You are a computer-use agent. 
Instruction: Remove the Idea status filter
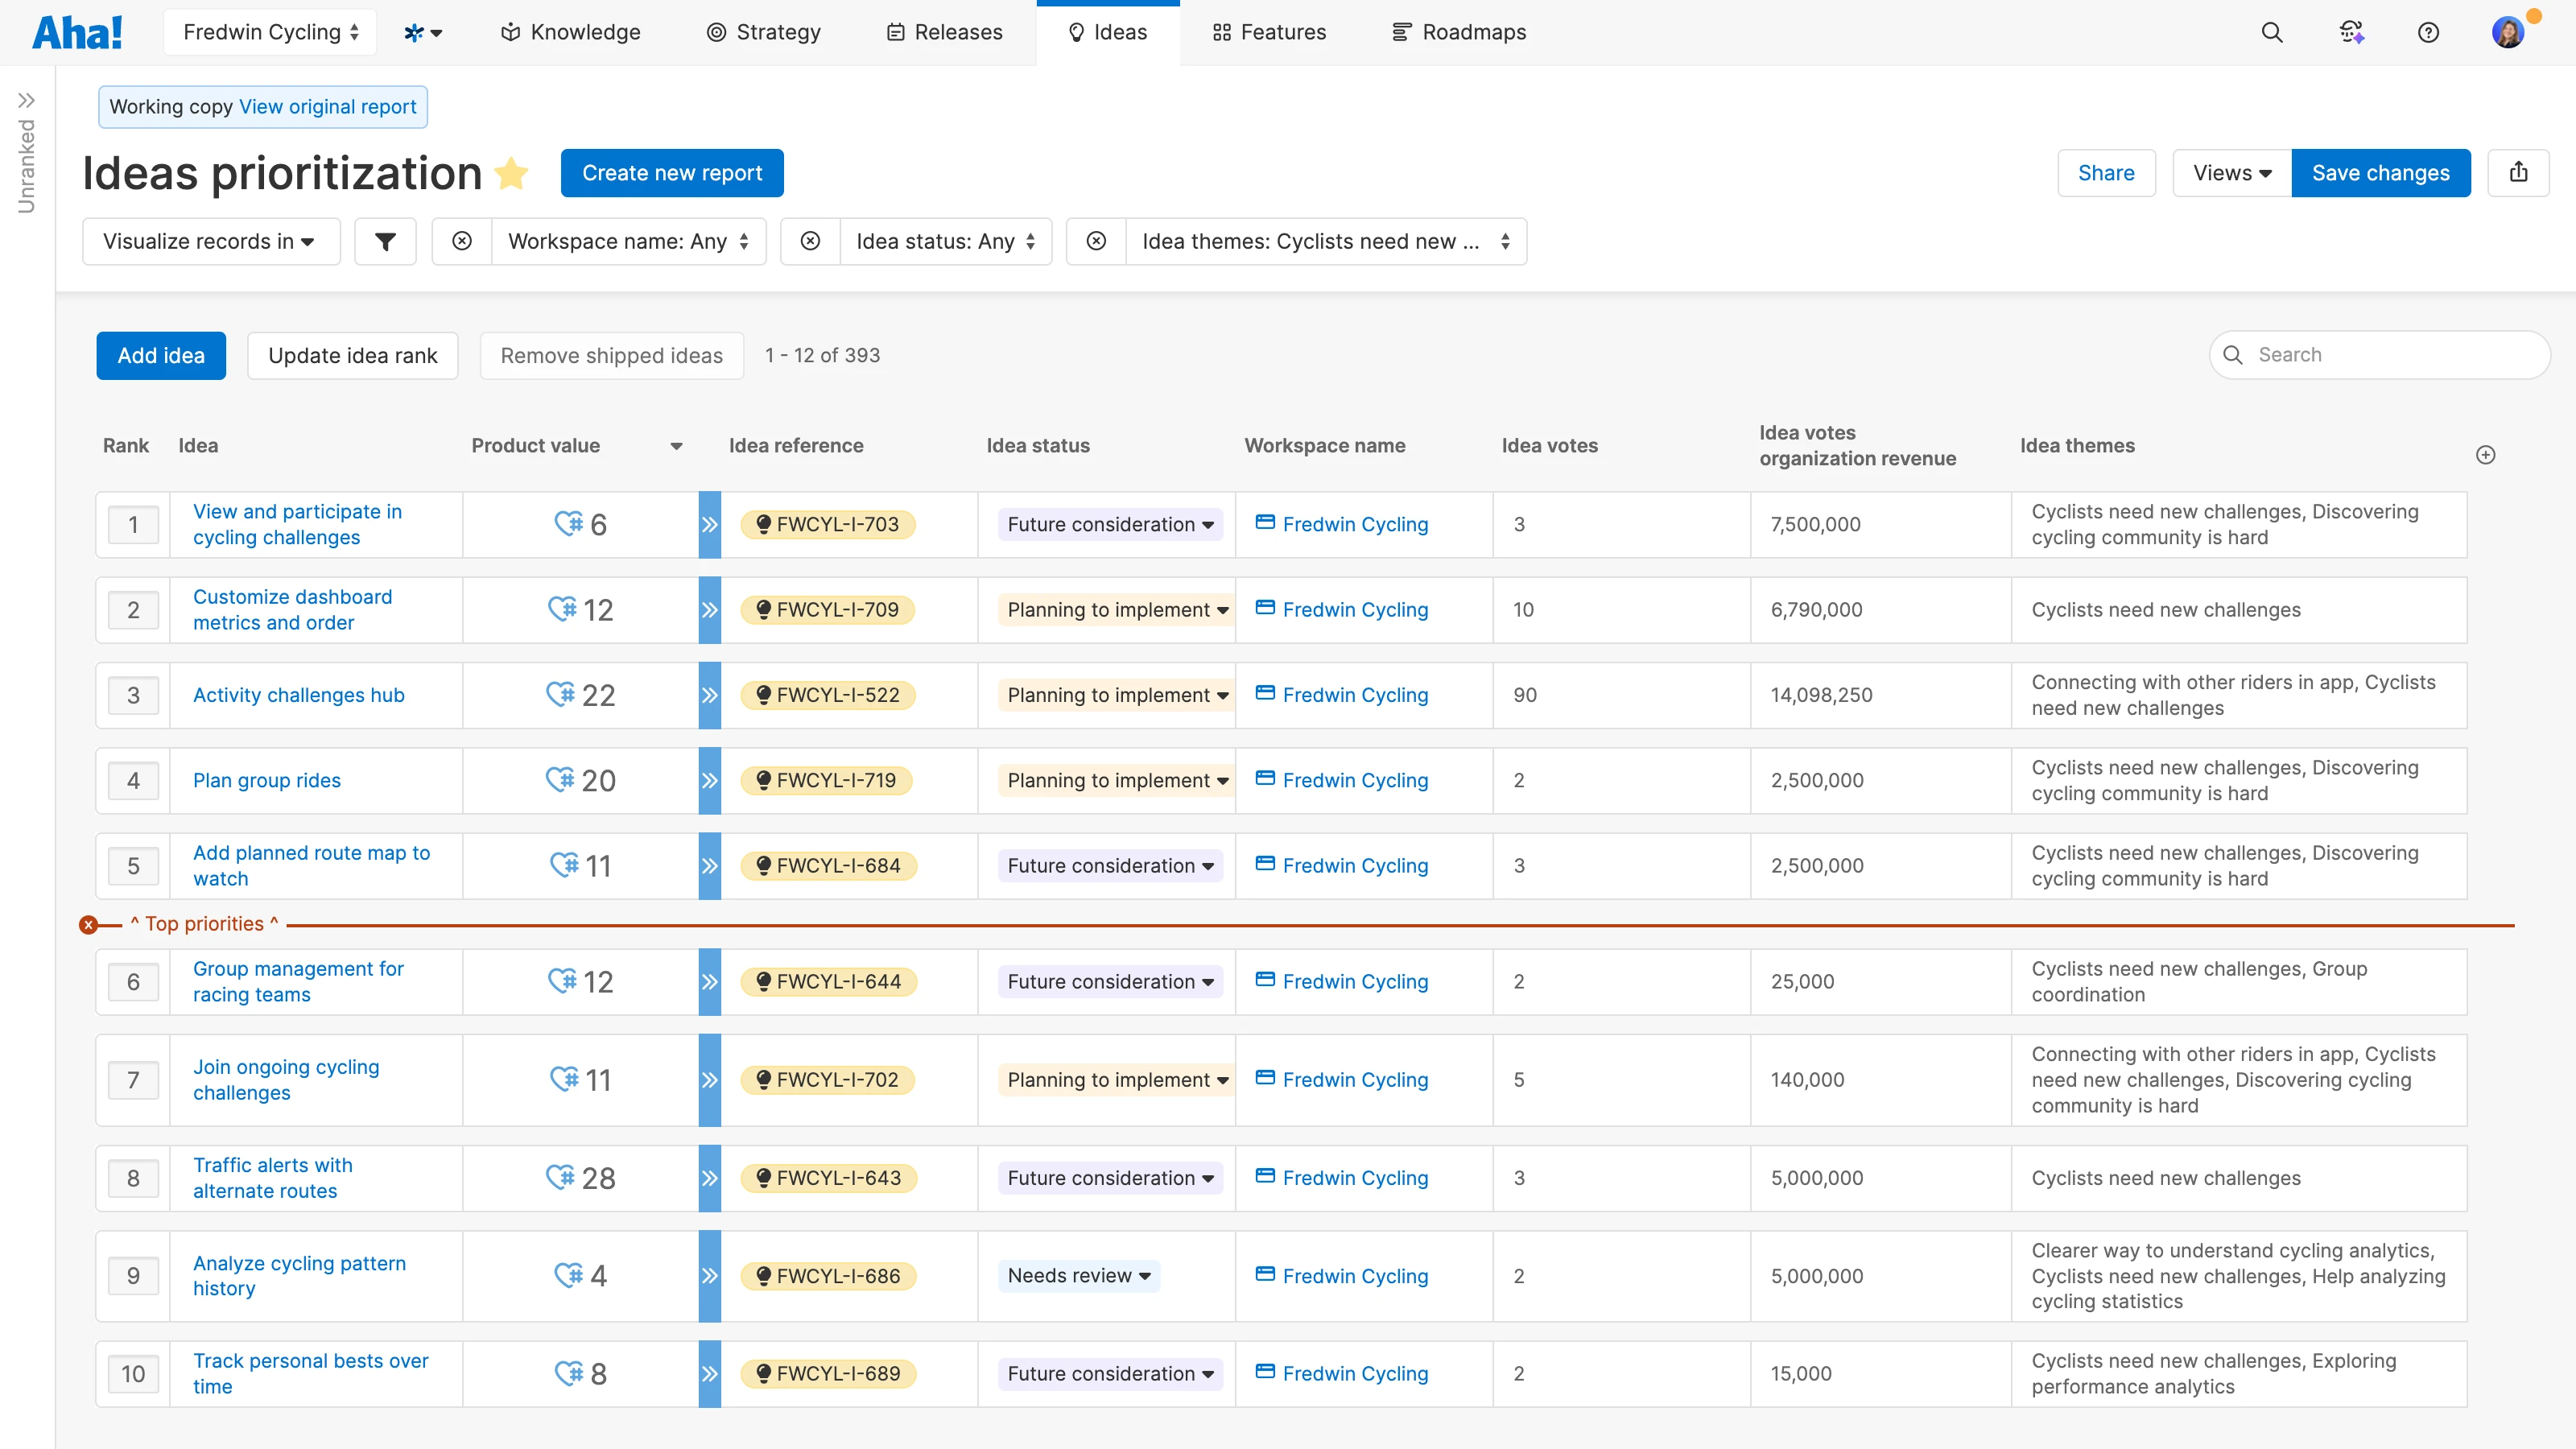pos(811,241)
